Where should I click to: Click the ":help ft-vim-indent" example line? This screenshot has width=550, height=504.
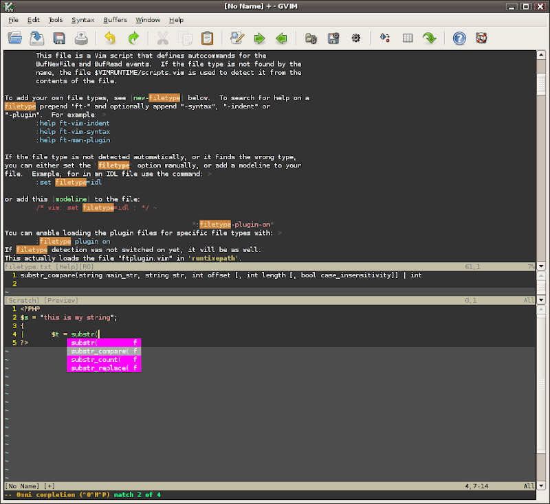(73, 123)
